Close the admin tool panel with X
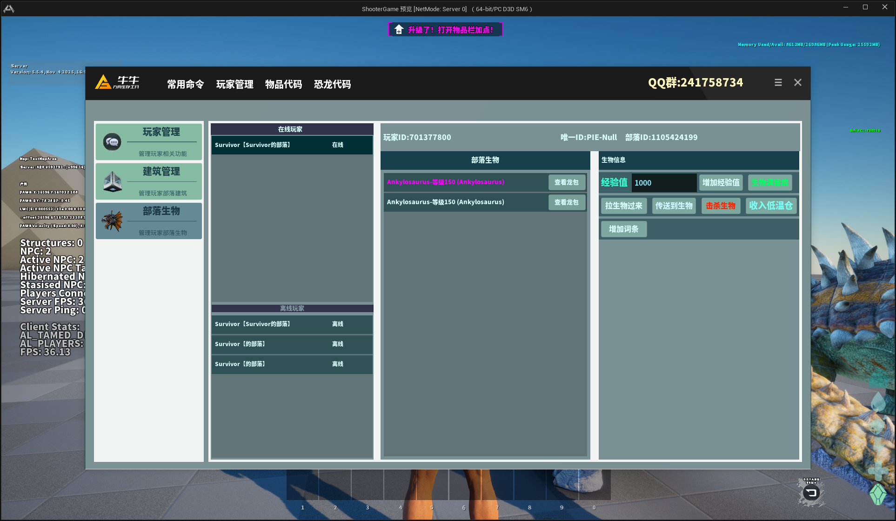Viewport: 896px width, 521px height. (x=797, y=82)
